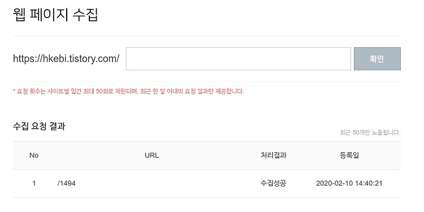424x212 pixels.
Task: Click 최근 한 달 이내 phrase in notice
Action: click(x=162, y=91)
